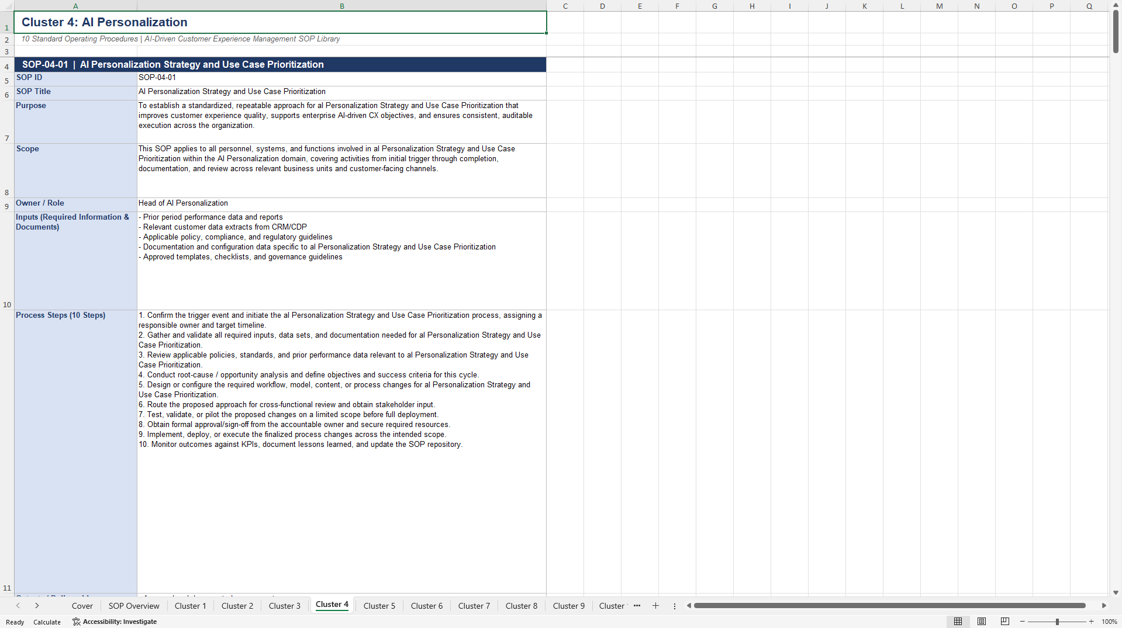Click the tab bar split handle dots

pyautogui.click(x=675, y=606)
